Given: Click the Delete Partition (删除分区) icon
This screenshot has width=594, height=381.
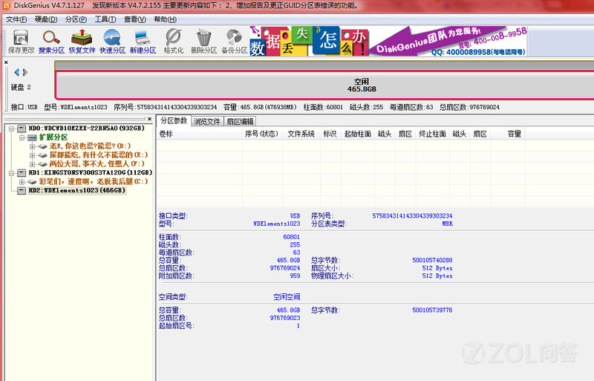Looking at the screenshot, I should pos(203,42).
